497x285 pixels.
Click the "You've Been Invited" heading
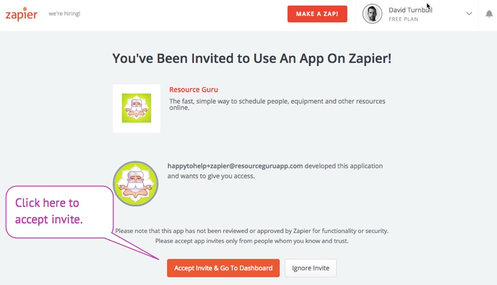252,58
